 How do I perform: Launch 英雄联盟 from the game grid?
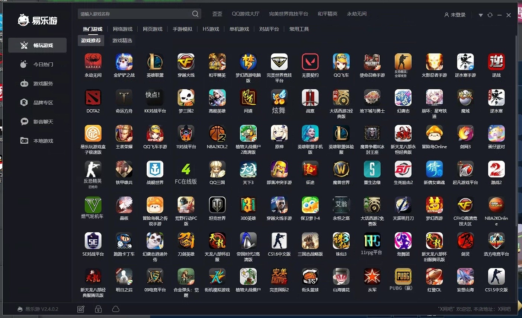(x=155, y=62)
